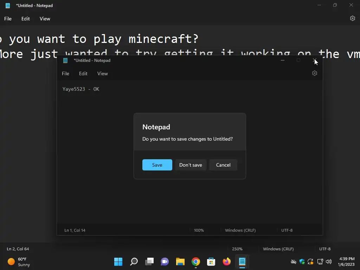Open the weather widget showing 60°F Sunny
360x270 pixels.
pos(19,262)
